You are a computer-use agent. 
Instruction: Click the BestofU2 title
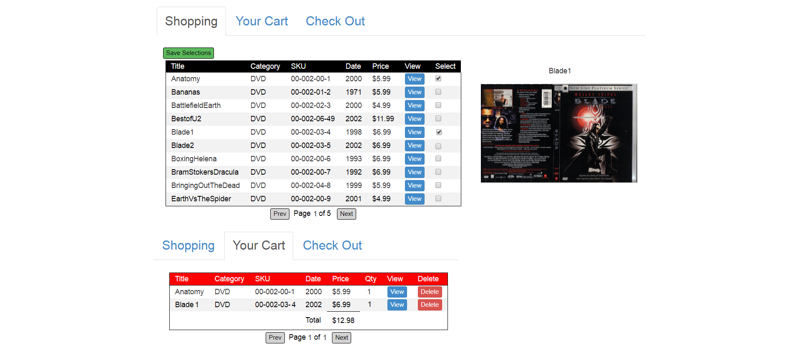coord(186,119)
